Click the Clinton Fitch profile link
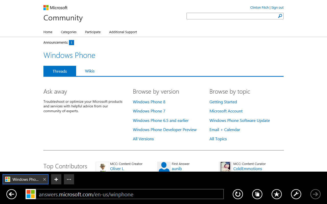Viewport: 327px width, 204px height. tap(259, 7)
